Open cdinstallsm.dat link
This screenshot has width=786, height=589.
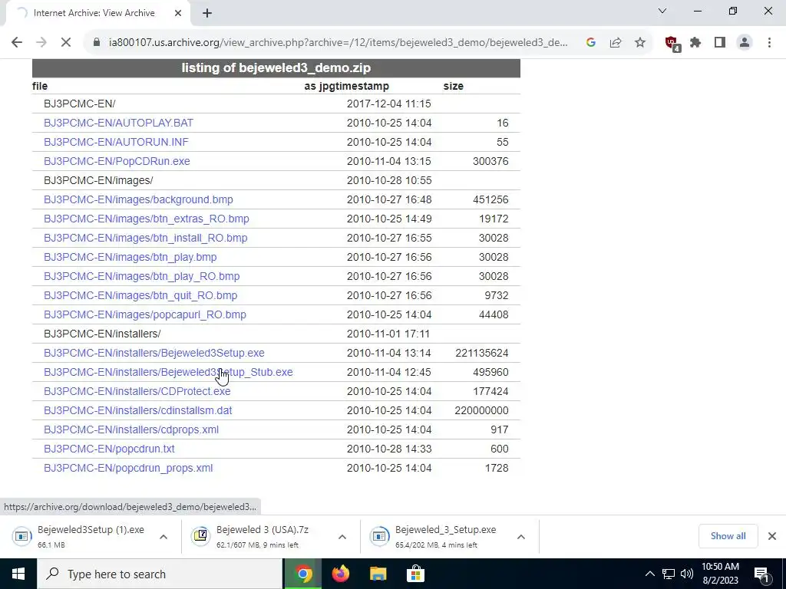(x=138, y=411)
